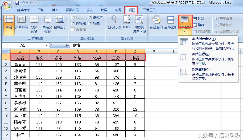Click 并排查看 view side by side
This screenshot has width=243, height=140.
[x=224, y=18]
